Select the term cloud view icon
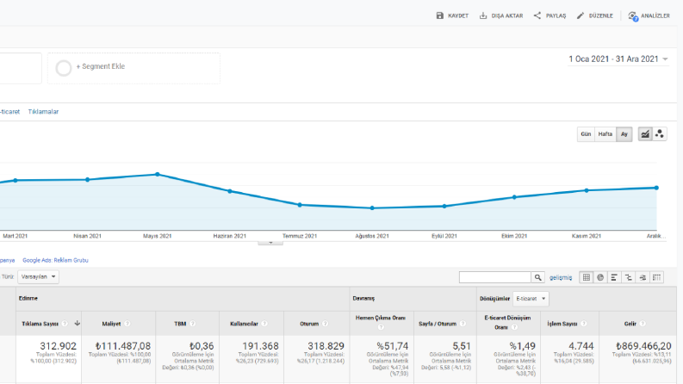Screen dimensions: 683x384 [x=643, y=277]
